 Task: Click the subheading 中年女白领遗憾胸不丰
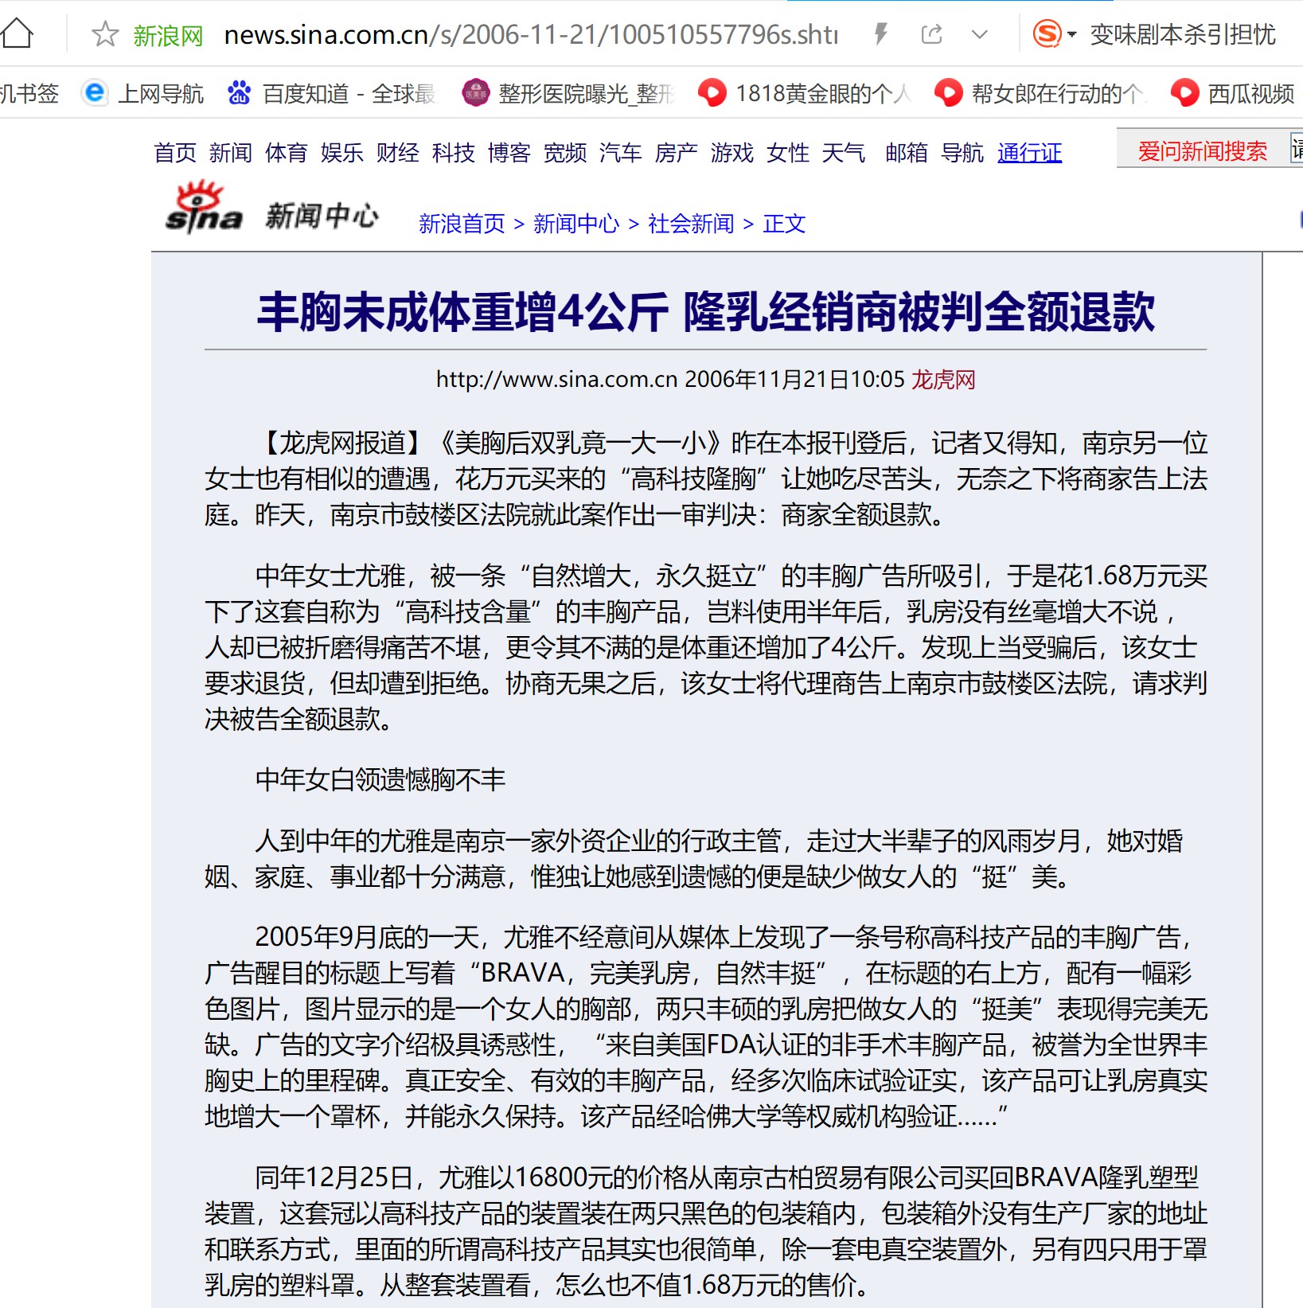(380, 779)
